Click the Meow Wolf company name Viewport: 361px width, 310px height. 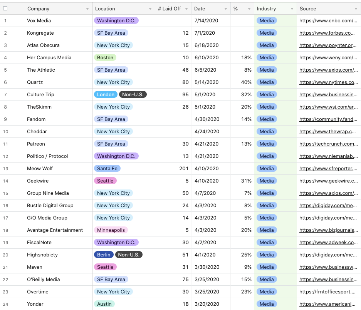click(x=40, y=169)
